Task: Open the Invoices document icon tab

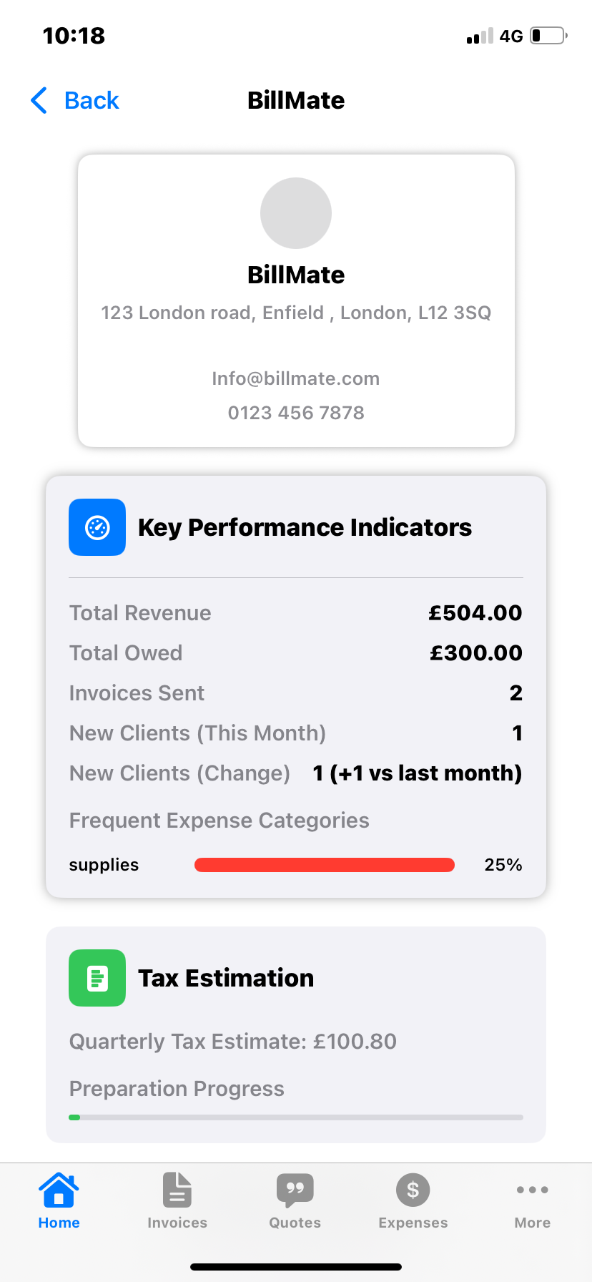Action: click(177, 1190)
